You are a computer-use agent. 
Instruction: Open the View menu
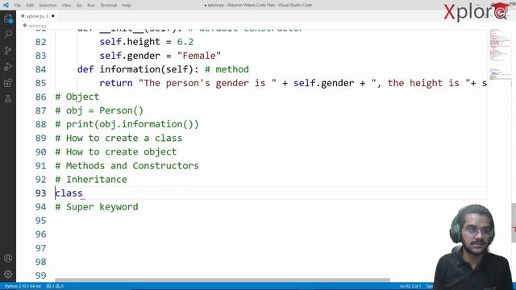(x=66, y=6)
